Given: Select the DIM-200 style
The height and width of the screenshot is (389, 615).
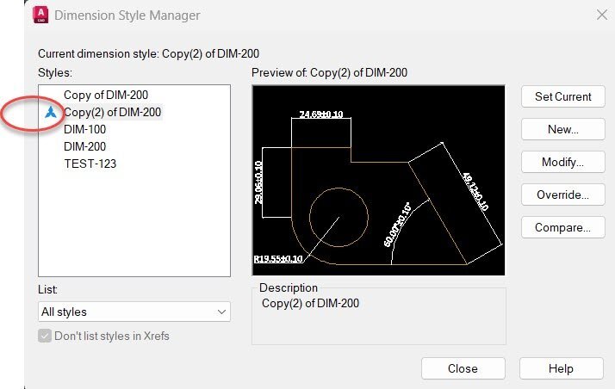Looking at the screenshot, I should coord(85,146).
